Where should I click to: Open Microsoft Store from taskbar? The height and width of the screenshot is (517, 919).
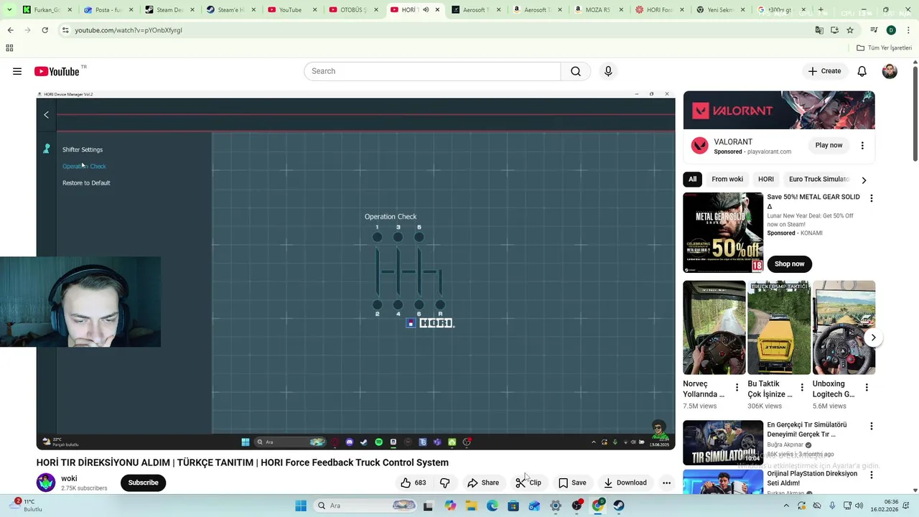pyautogui.click(x=513, y=506)
